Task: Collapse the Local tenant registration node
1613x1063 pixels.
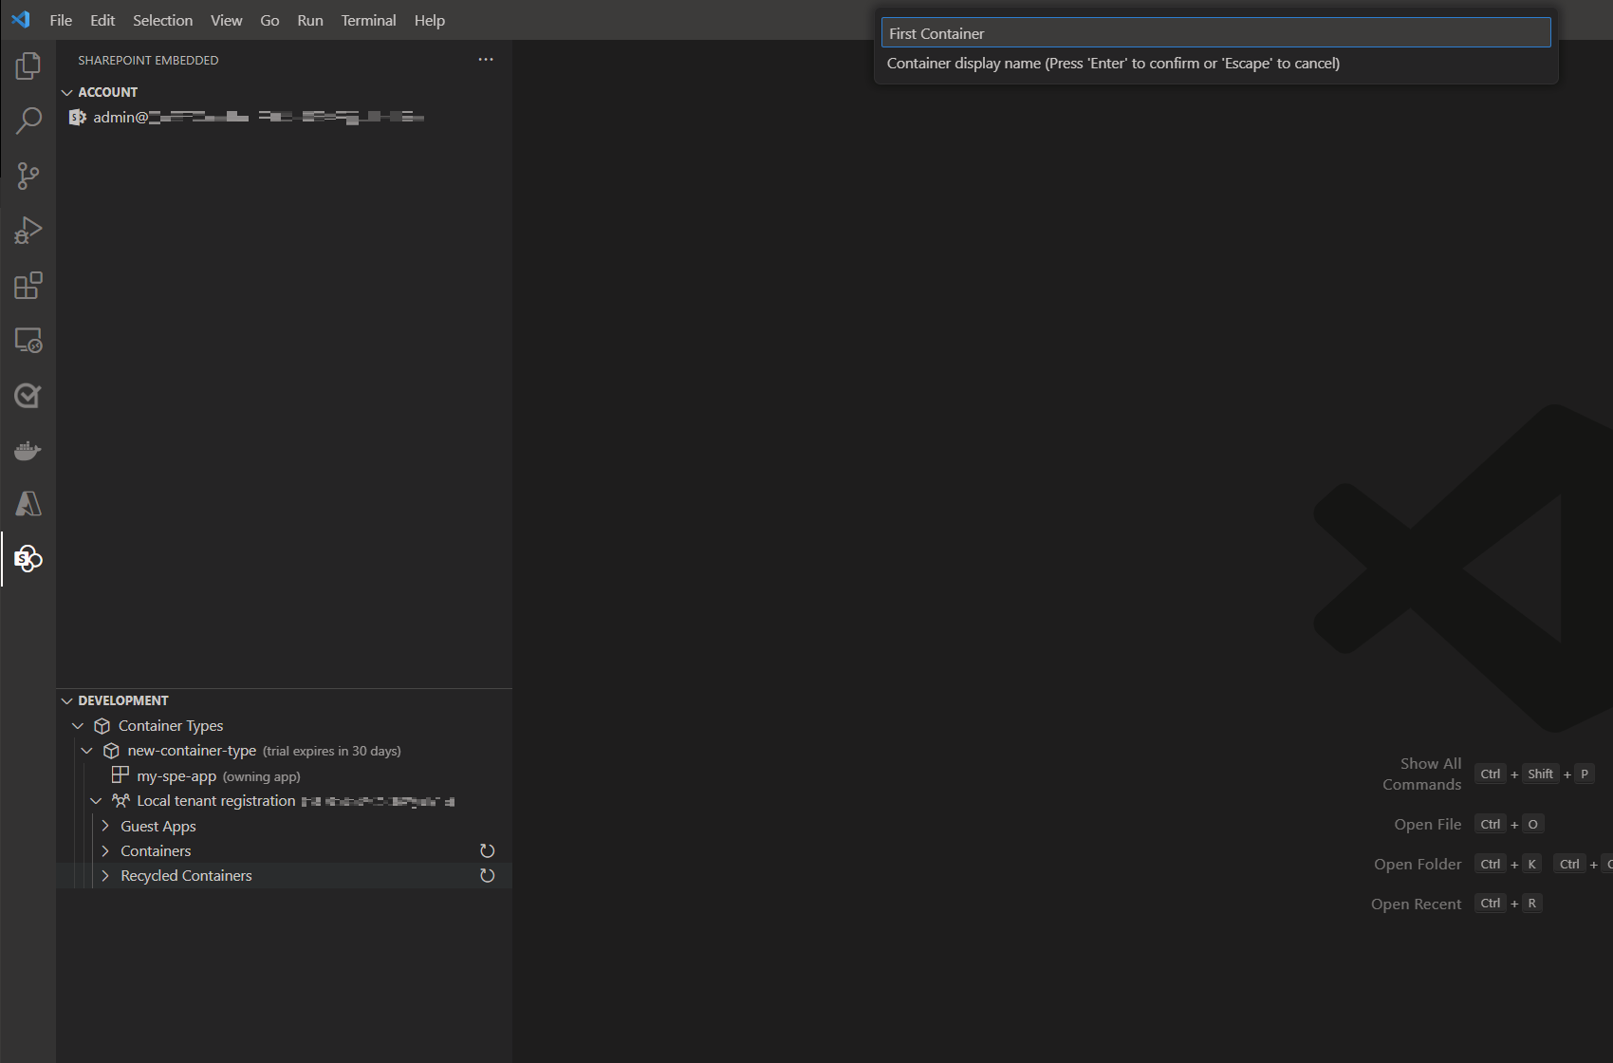Action: pyautogui.click(x=96, y=801)
